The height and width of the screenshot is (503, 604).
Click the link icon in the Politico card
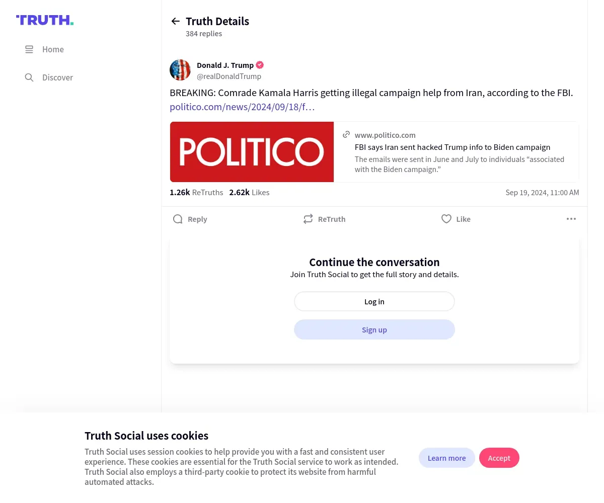[346, 134]
